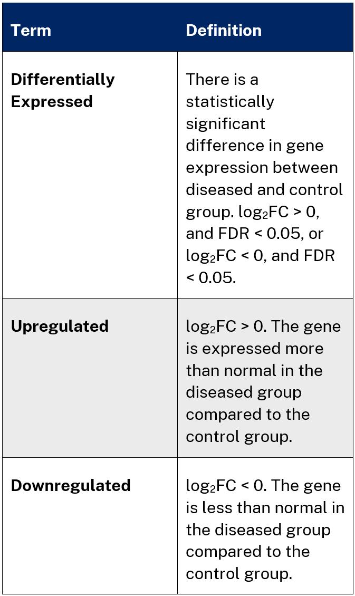The image size is (355, 596).
Task: Click the word "Expressed" under Differentially
Action: (x=51, y=101)
